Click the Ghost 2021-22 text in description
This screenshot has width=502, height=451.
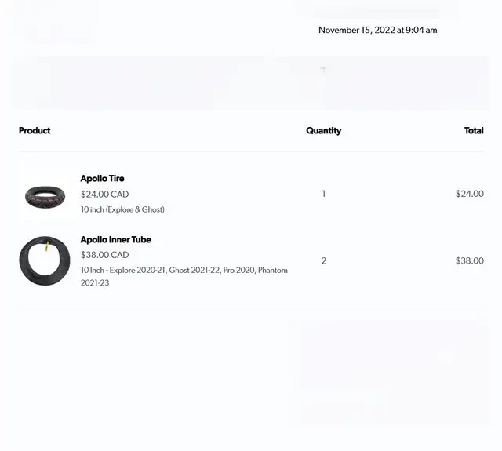195,270
